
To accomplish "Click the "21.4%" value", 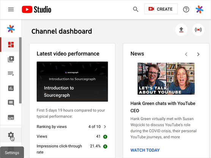I will 95,146.
